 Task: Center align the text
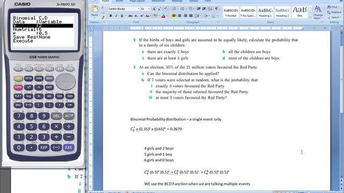(180, 16)
